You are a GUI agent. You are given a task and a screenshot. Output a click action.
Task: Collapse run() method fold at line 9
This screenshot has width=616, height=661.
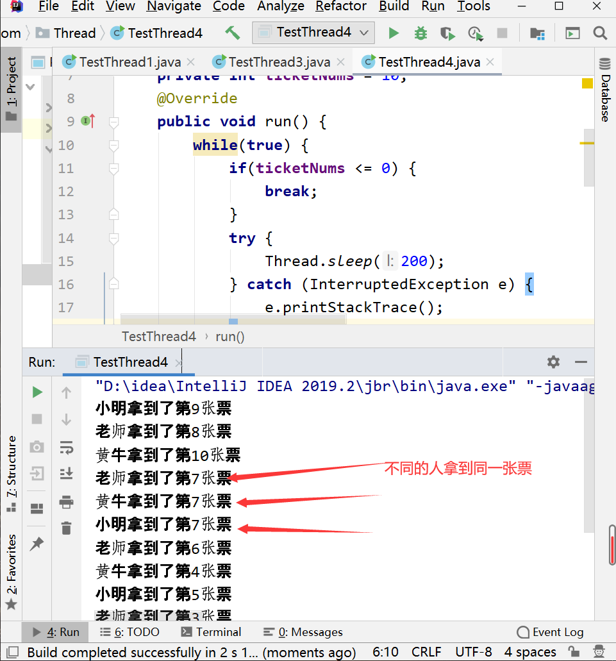point(113,122)
